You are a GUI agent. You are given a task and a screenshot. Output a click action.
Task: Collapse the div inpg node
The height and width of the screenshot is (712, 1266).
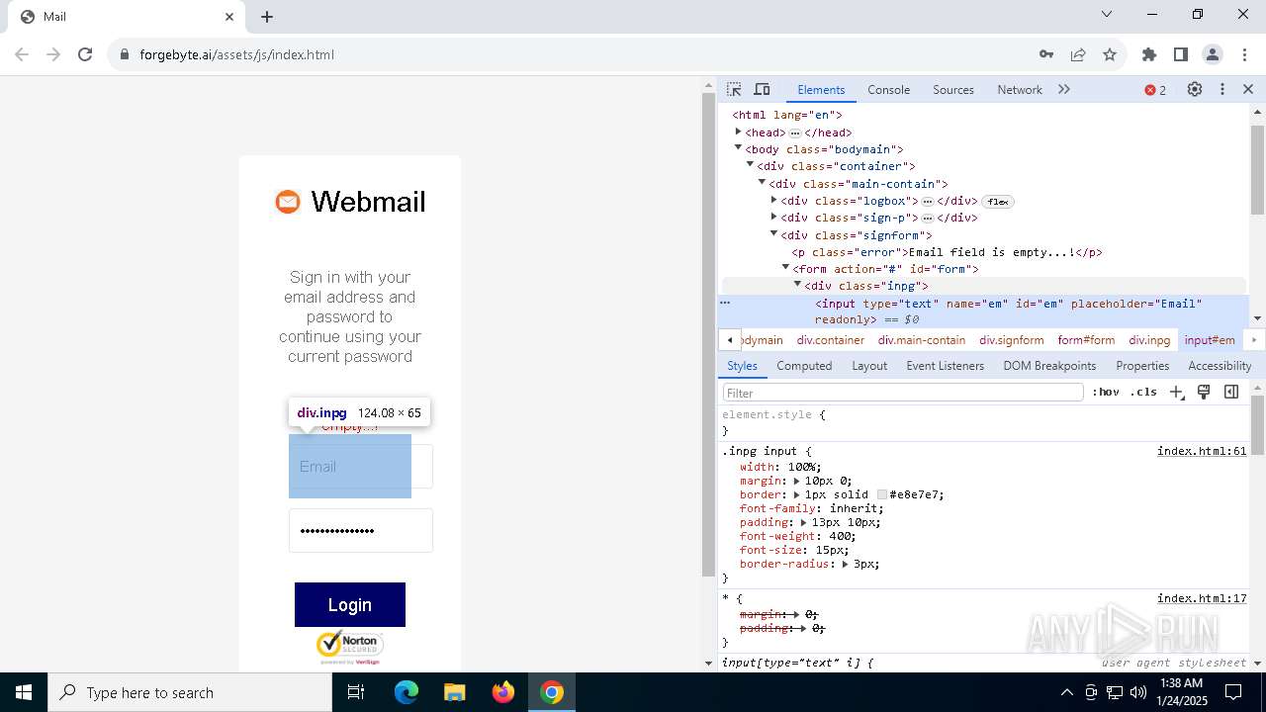tap(797, 284)
